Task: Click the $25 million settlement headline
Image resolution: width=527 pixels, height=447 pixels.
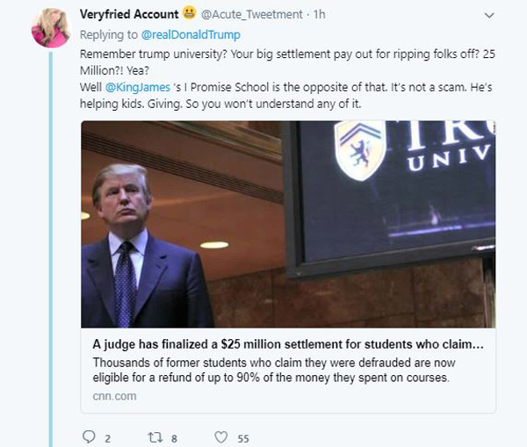Action: [288, 344]
